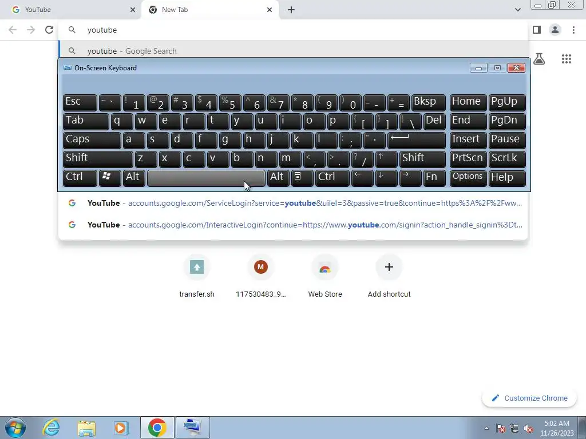Tap the PgDn key
Viewport: 586px width, 439px height.
point(507,121)
